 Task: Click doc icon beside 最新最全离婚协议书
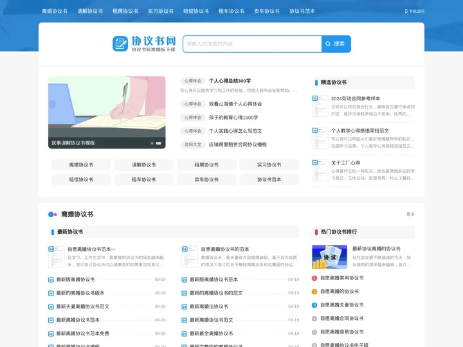[185, 334]
